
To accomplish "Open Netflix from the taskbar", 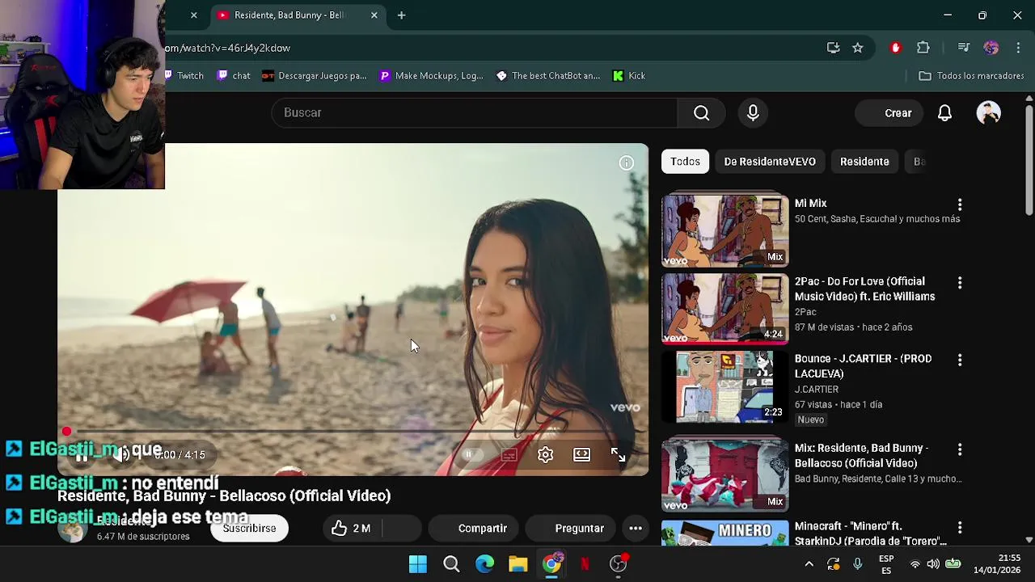I will 585,564.
